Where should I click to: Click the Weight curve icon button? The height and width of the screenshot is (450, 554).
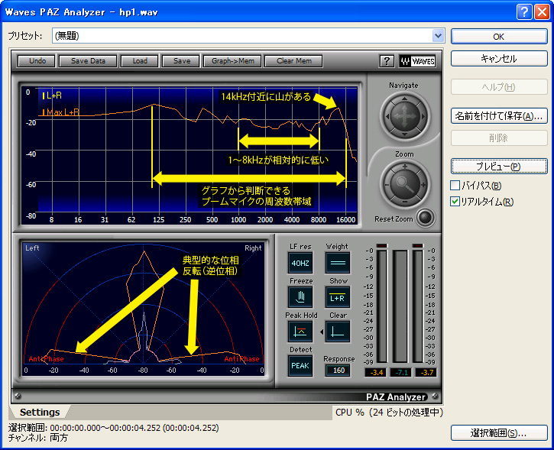338,262
